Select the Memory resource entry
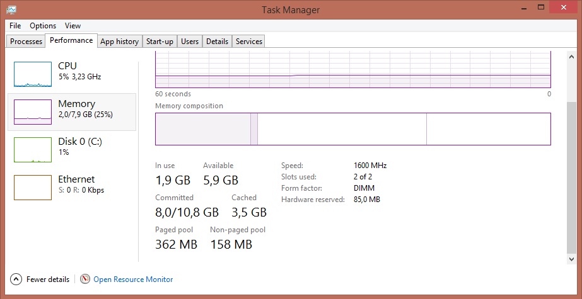Viewport: 582px width, 299px height. tap(72, 112)
